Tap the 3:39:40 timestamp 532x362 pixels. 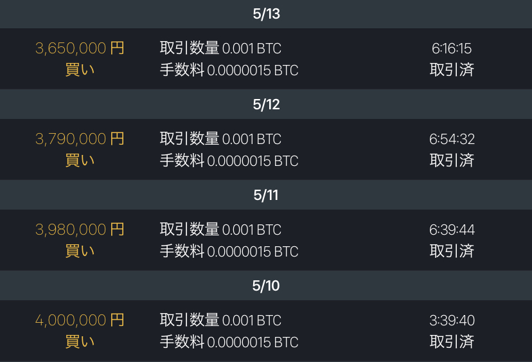tap(452, 320)
